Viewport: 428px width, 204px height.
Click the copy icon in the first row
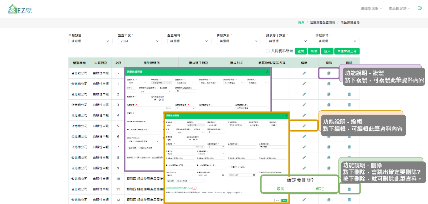(x=329, y=73)
